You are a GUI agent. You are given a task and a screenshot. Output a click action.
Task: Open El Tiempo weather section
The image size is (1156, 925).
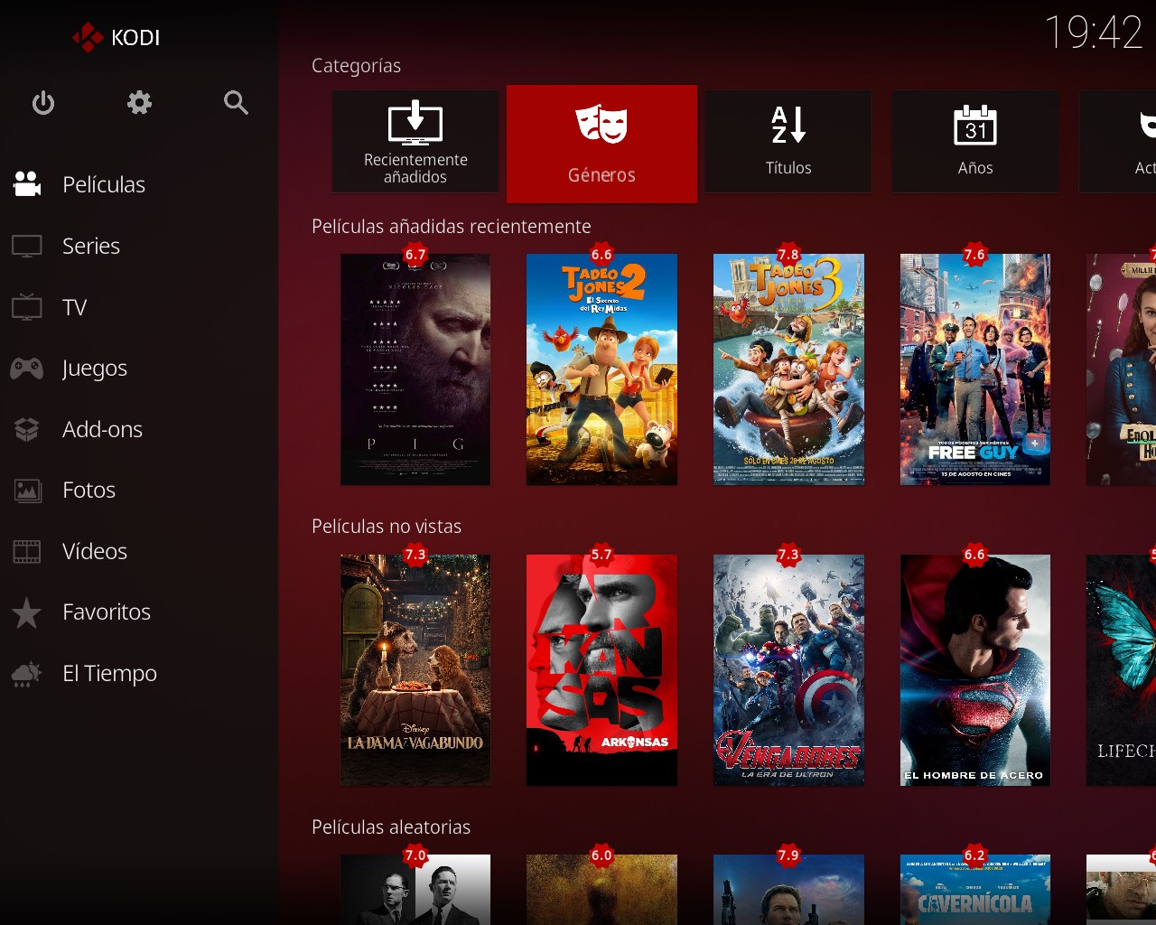tap(109, 674)
